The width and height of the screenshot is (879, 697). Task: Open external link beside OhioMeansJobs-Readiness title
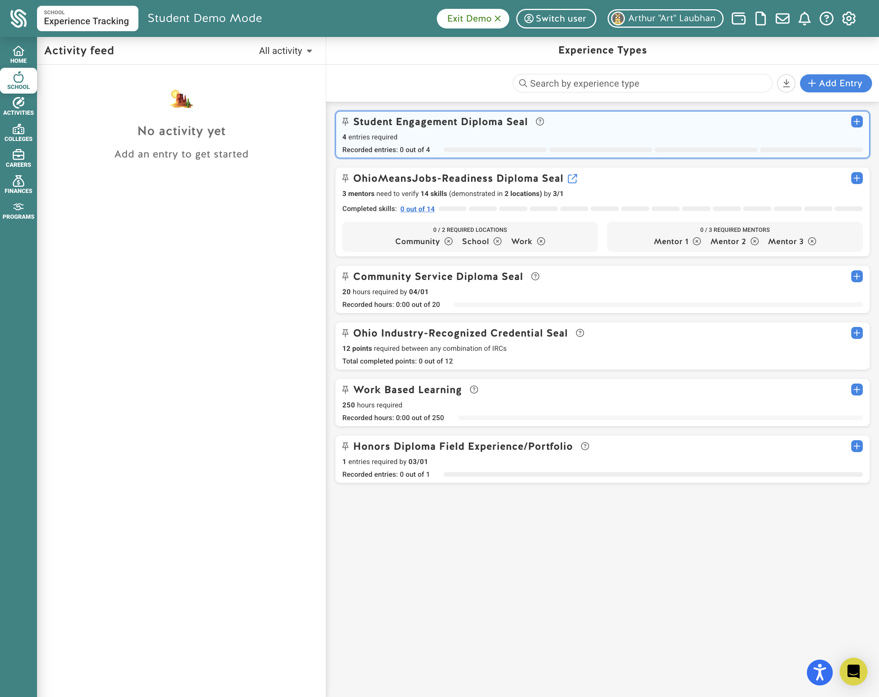point(573,178)
